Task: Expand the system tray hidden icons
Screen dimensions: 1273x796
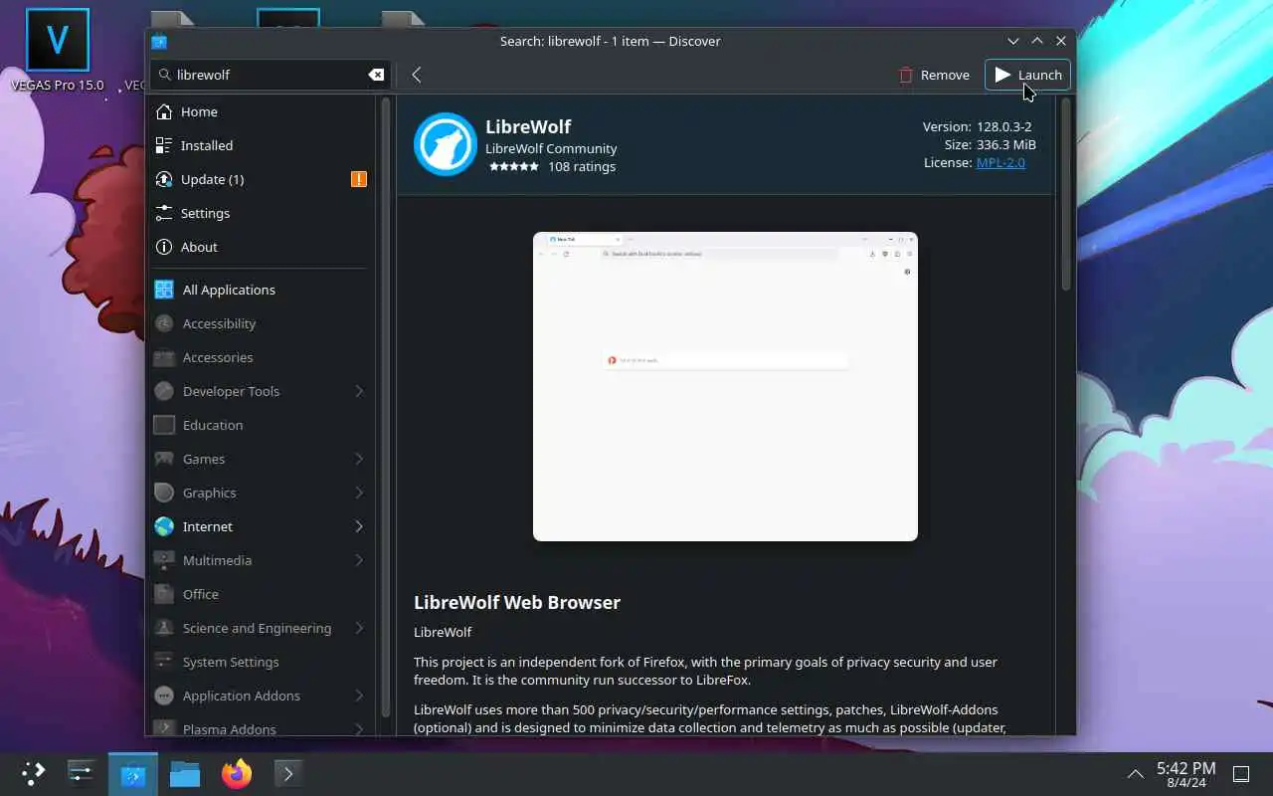Action: click(x=1135, y=774)
